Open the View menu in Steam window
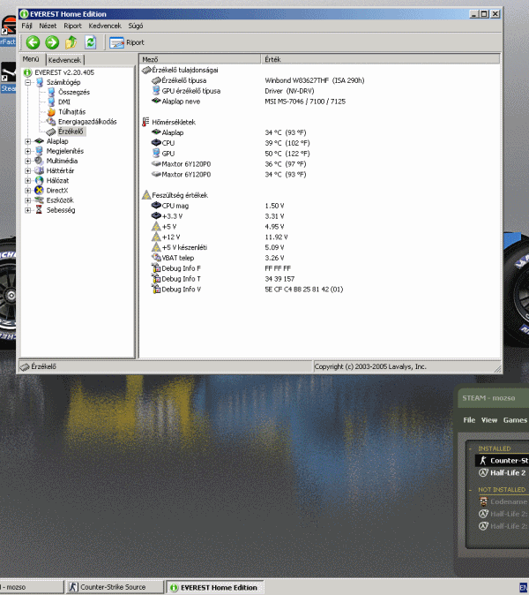The width and height of the screenshot is (529, 595). pos(489,420)
